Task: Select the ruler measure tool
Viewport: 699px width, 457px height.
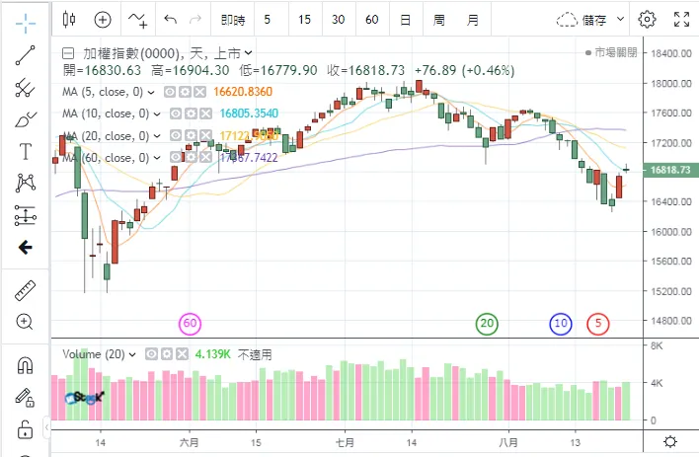Action: click(26, 290)
